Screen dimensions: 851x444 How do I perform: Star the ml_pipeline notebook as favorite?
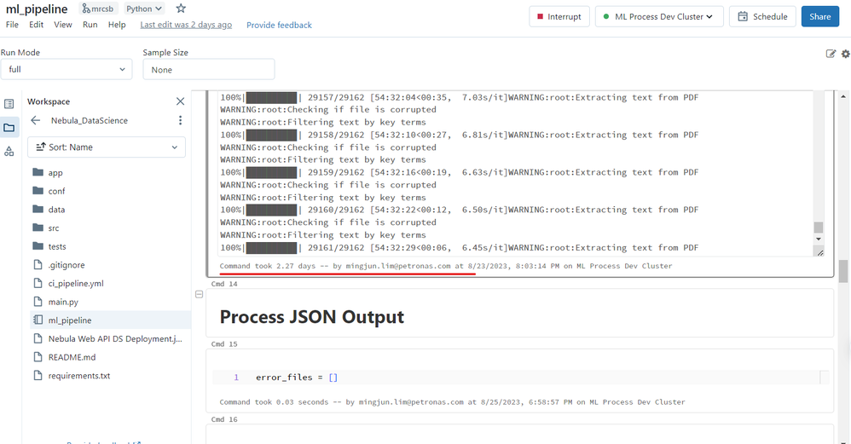[181, 9]
